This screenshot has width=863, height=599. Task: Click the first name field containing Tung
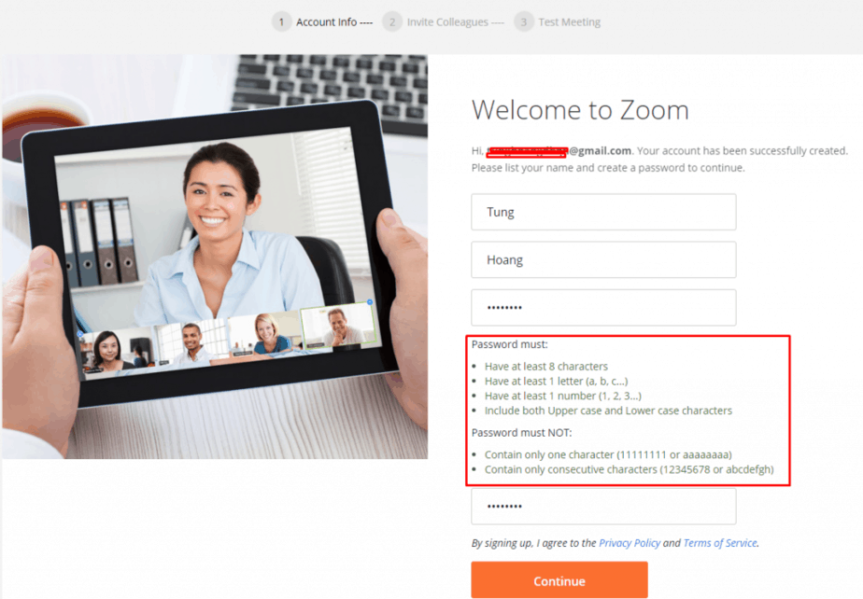tap(603, 212)
